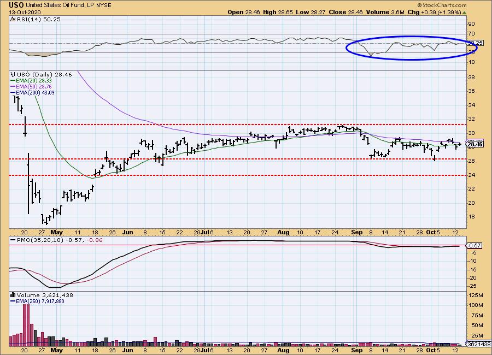The width and height of the screenshot is (492, 355).
Task: Click the Volume bars legend icon
Action: coord(13,295)
